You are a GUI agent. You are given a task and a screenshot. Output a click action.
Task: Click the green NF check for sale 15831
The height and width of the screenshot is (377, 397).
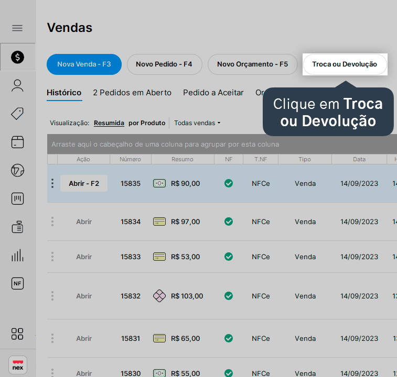(x=229, y=338)
